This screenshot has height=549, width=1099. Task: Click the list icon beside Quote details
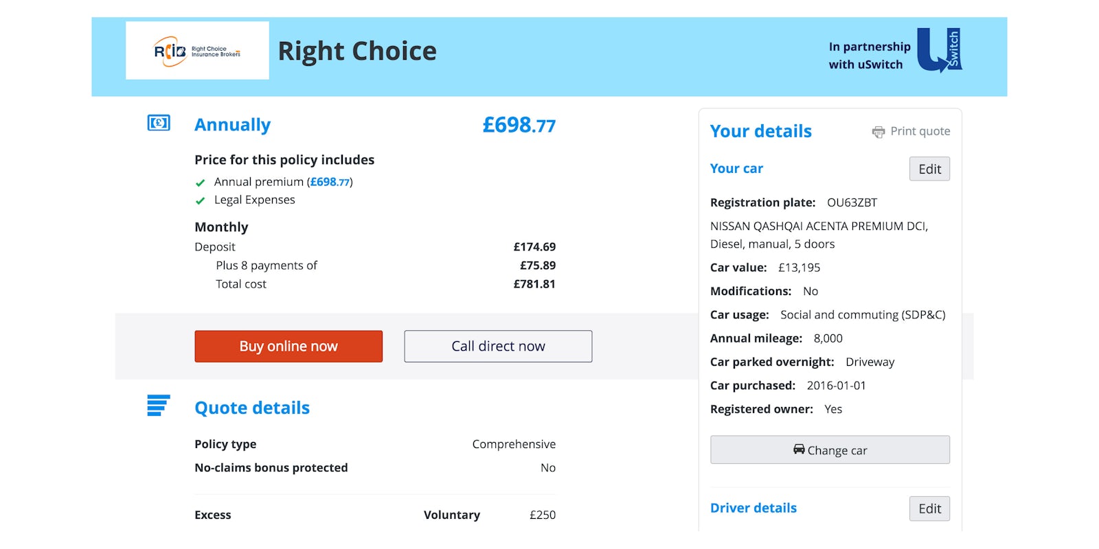tap(157, 406)
